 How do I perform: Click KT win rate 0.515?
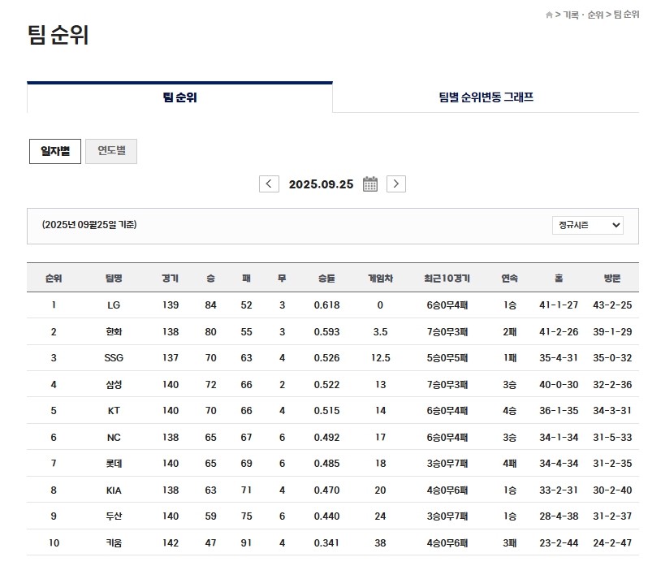tap(326, 410)
